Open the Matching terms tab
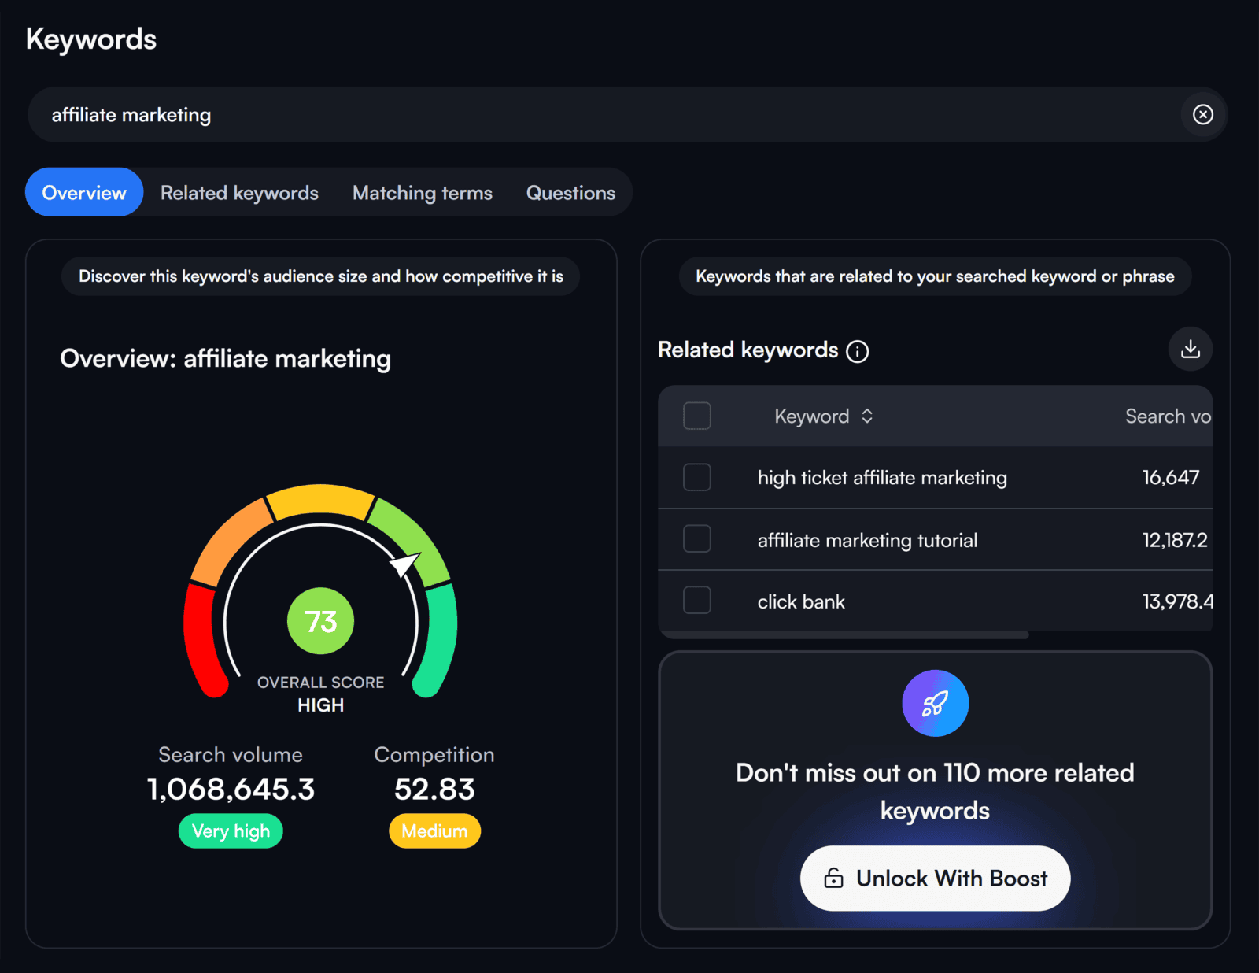1259x973 pixels. coord(422,192)
